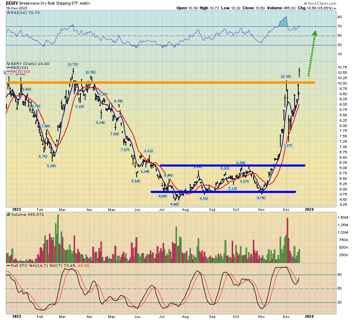Click the 4.480 yearly low label
Viewport: 354px width, 320px height.
coord(174,204)
